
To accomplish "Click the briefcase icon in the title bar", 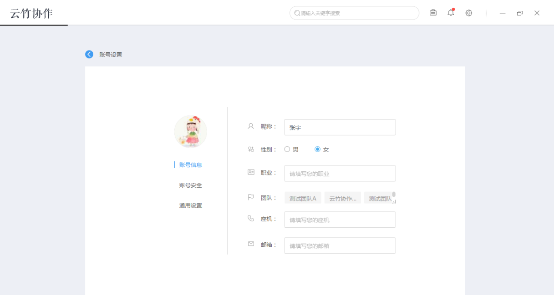I will coord(432,13).
